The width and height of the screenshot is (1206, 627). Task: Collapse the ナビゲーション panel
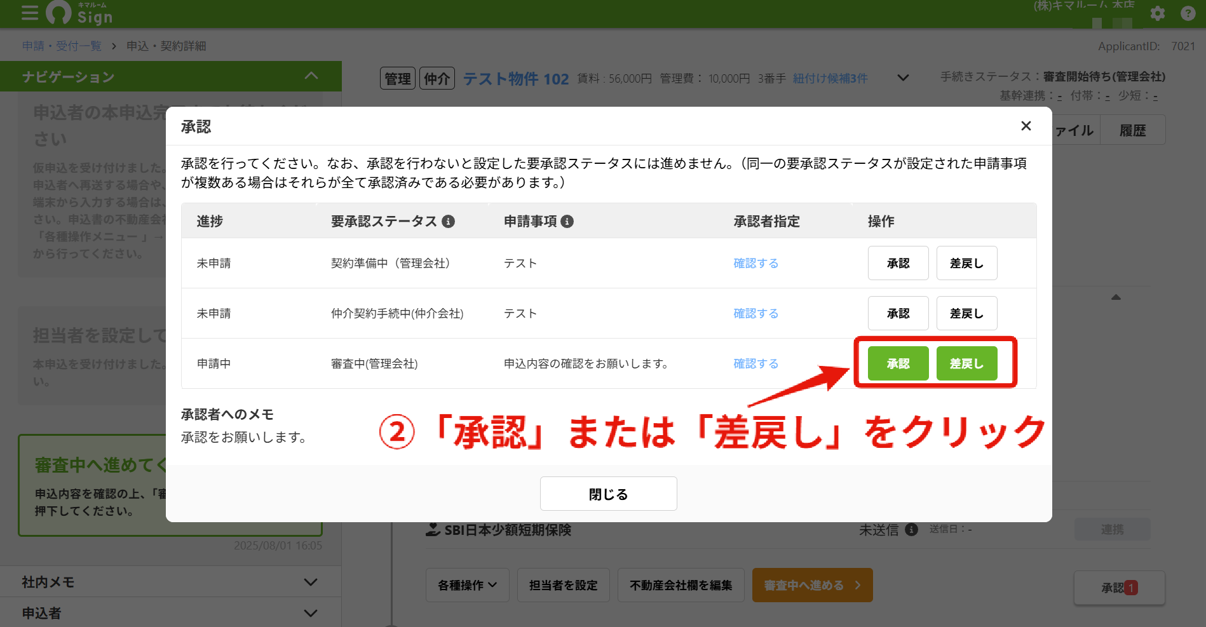click(311, 76)
